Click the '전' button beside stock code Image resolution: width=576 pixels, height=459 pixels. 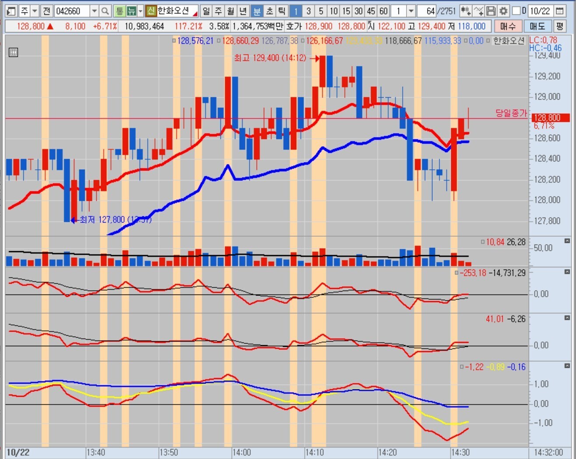pyautogui.click(x=47, y=11)
